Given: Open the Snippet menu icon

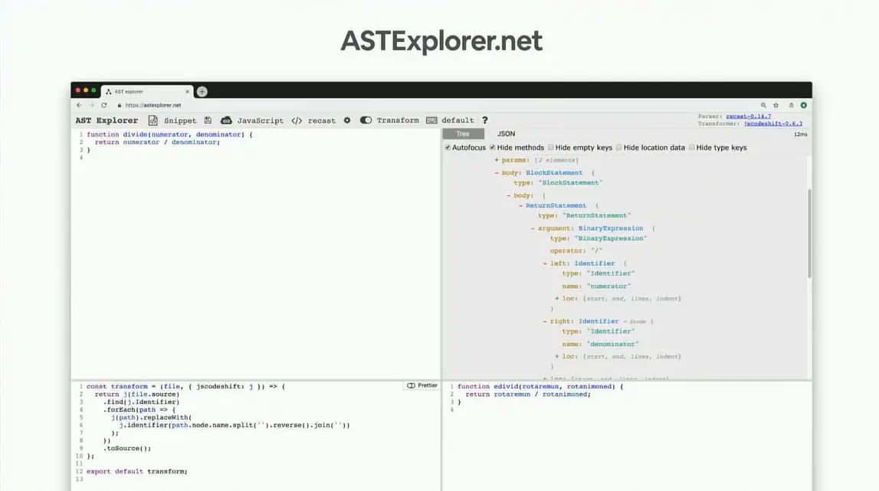Looking at the screenshot, I should 153,120.
